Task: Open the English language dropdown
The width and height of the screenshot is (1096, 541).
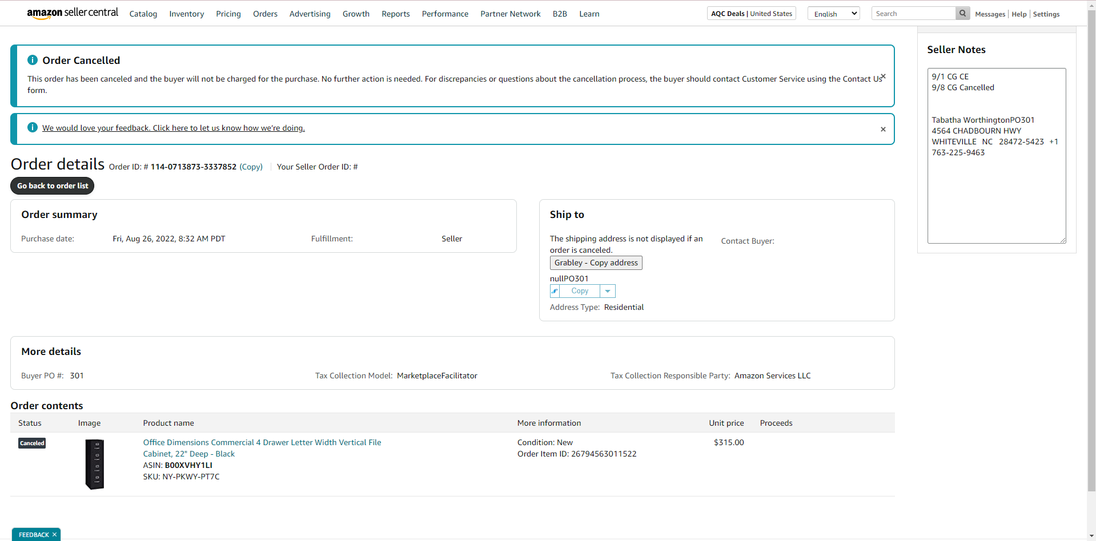Action: [x=833, y=14]
